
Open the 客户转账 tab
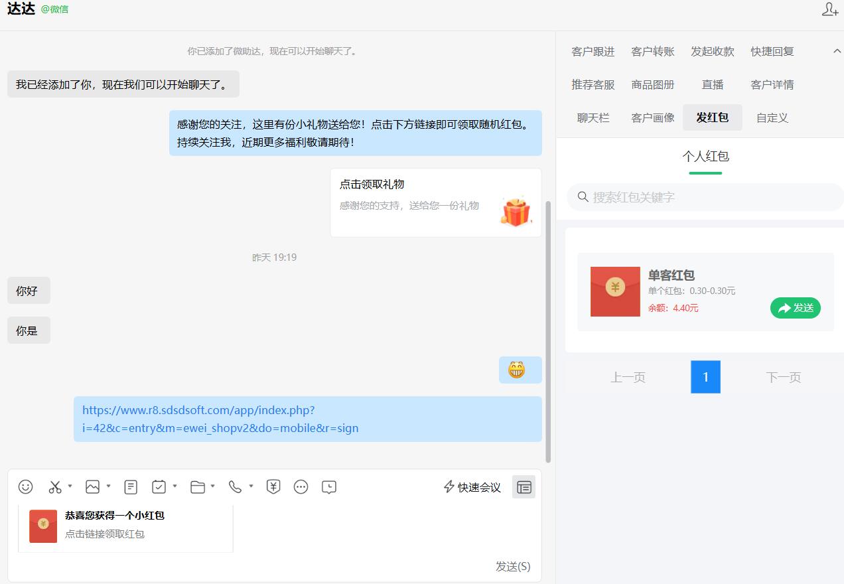(x=653, y=51)
